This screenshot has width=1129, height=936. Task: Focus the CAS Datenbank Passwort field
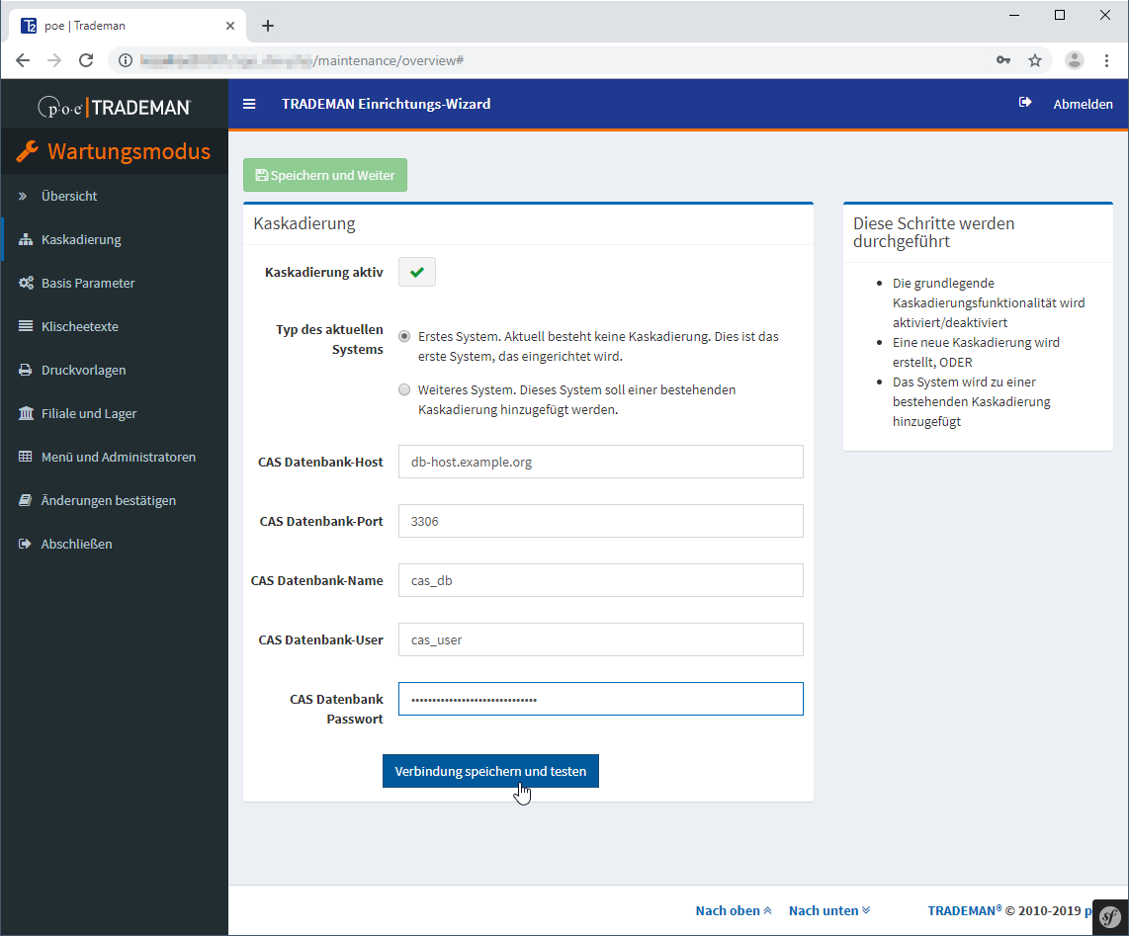tap(600, 699)
